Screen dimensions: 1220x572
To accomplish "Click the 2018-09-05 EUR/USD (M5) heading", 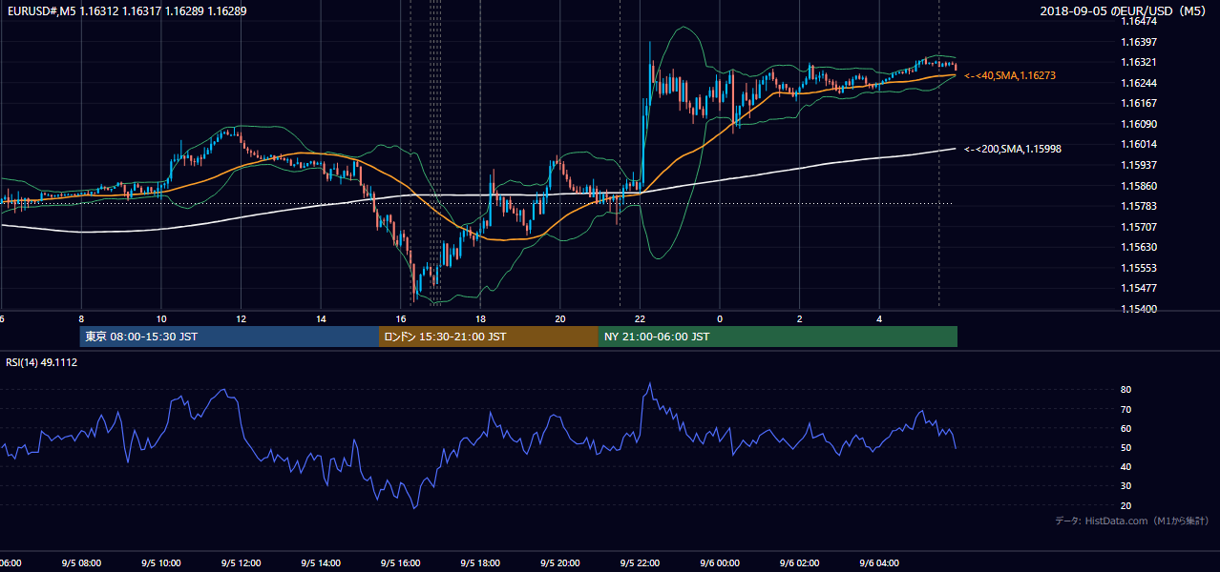I will click(1125, 11).
